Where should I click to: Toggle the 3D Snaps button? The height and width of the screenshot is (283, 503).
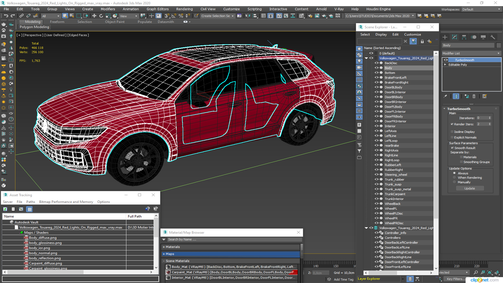pyautogui.click(x=167, y=16)
